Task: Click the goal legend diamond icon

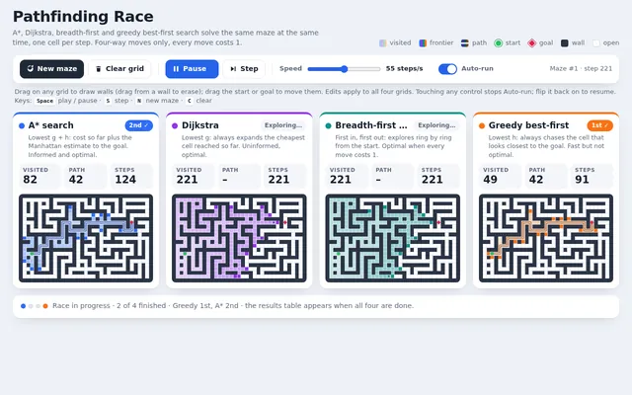Action: click(532, 43)
